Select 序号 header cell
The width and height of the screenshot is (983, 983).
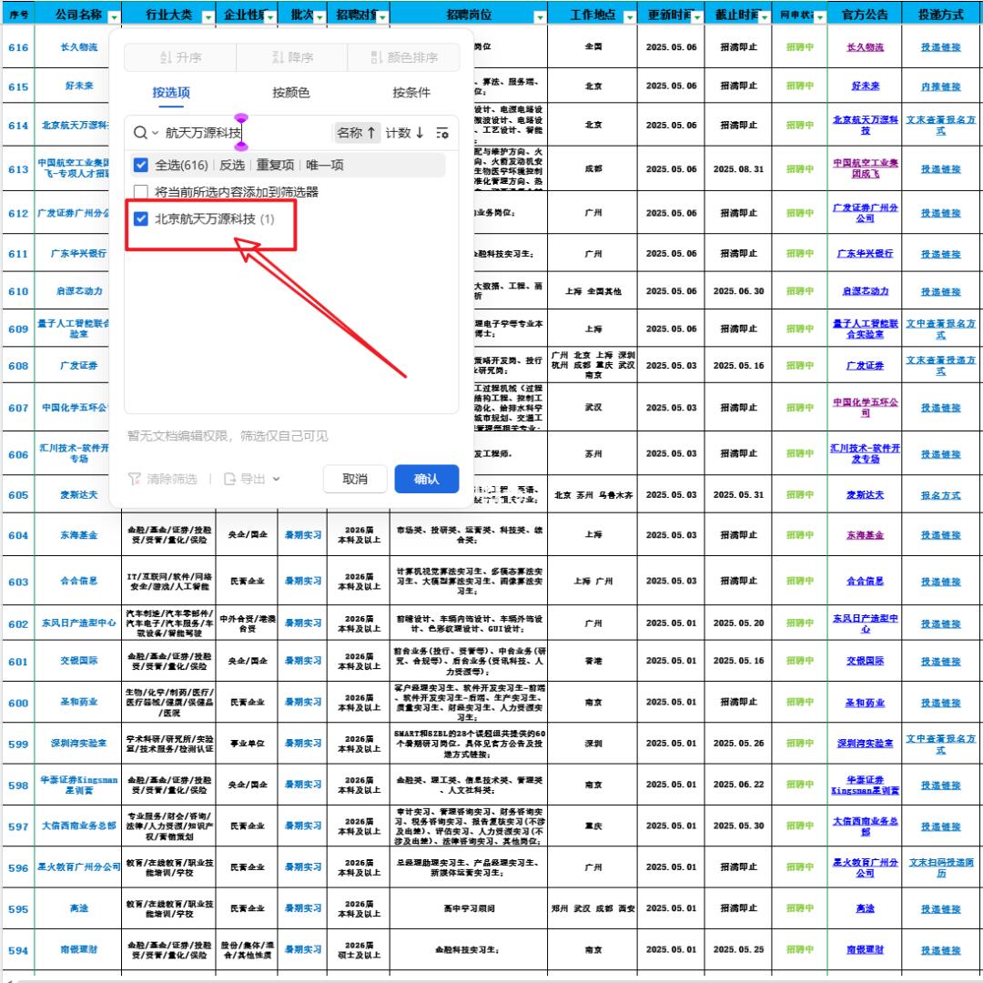click(18, 15)
